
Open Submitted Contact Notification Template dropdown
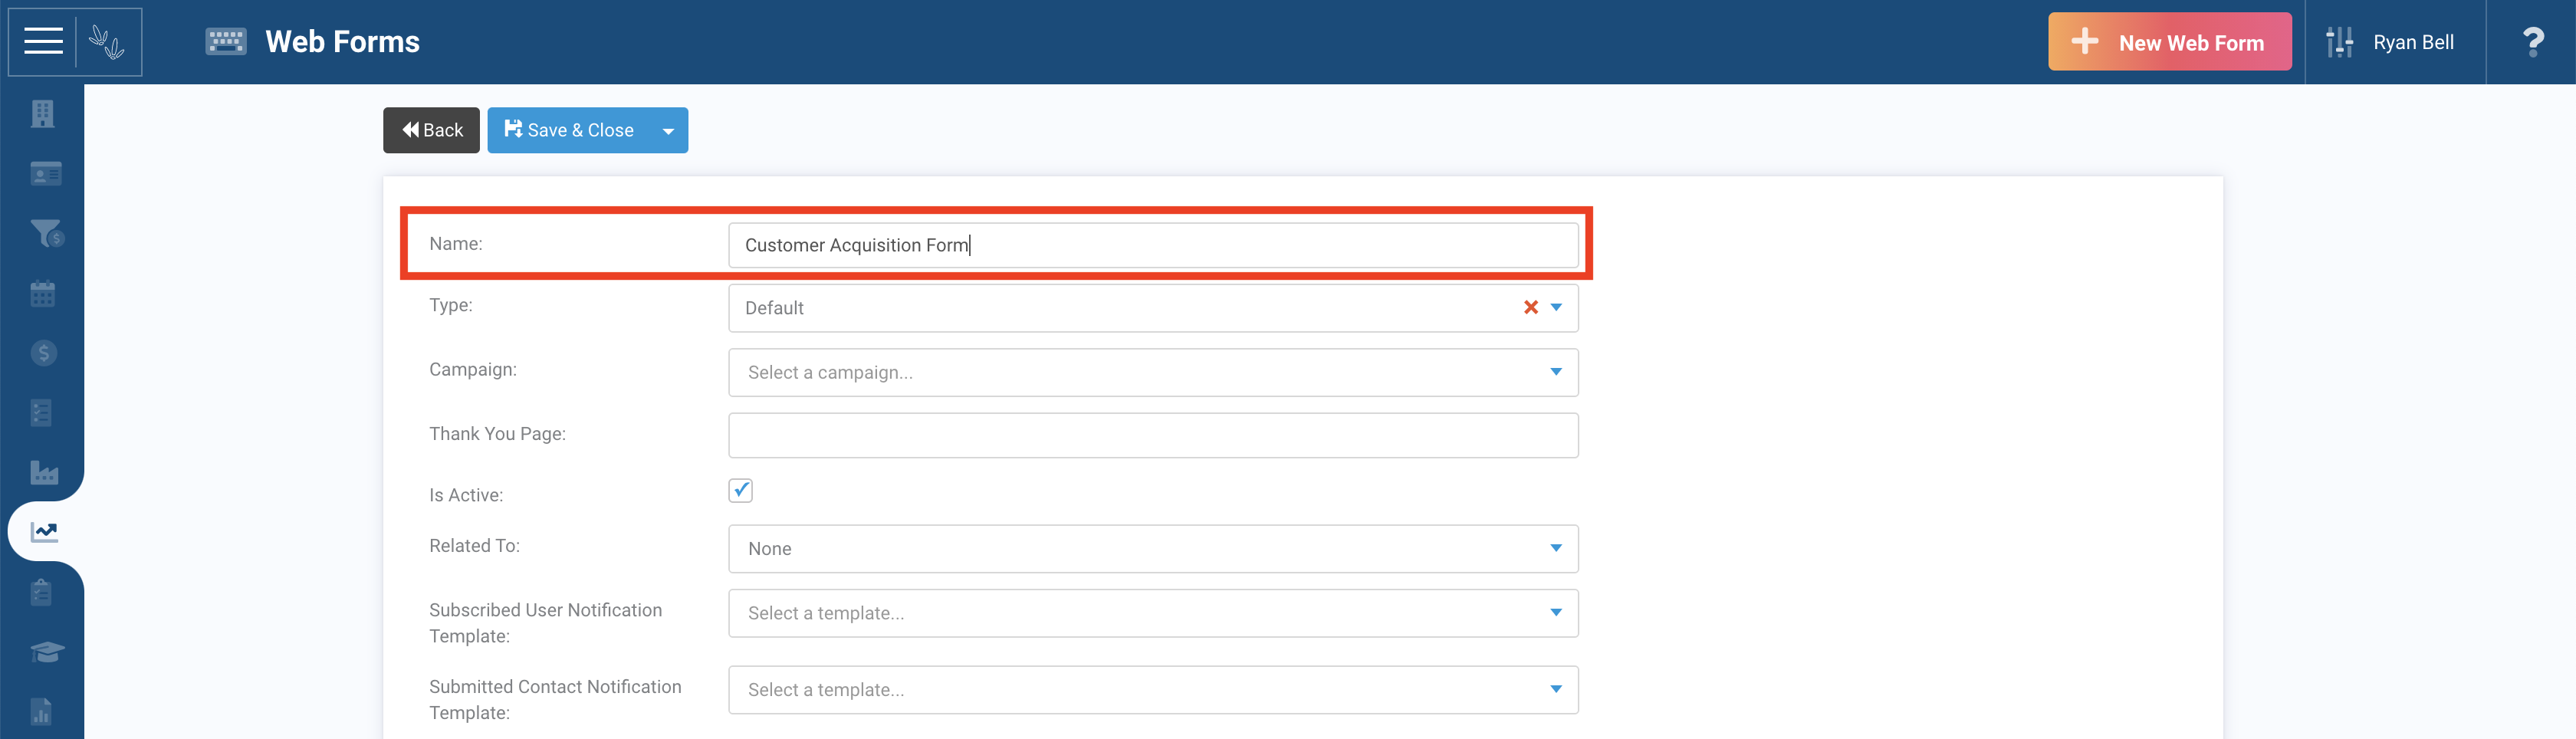[1153, 690]
